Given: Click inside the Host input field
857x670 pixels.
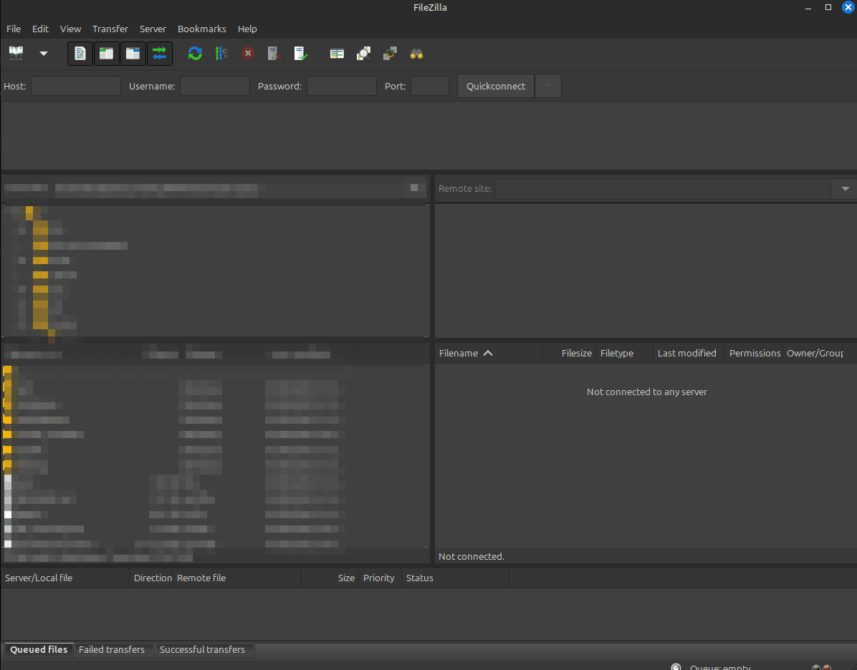Looking at the screenshot, I should [75, 86].
